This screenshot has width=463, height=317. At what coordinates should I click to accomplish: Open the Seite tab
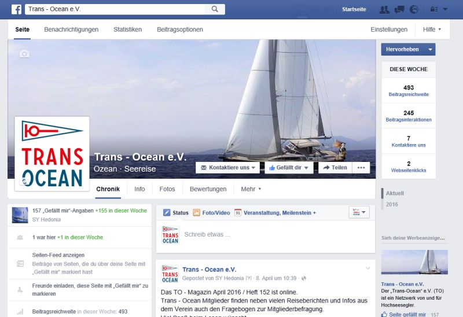click(23, 30)
